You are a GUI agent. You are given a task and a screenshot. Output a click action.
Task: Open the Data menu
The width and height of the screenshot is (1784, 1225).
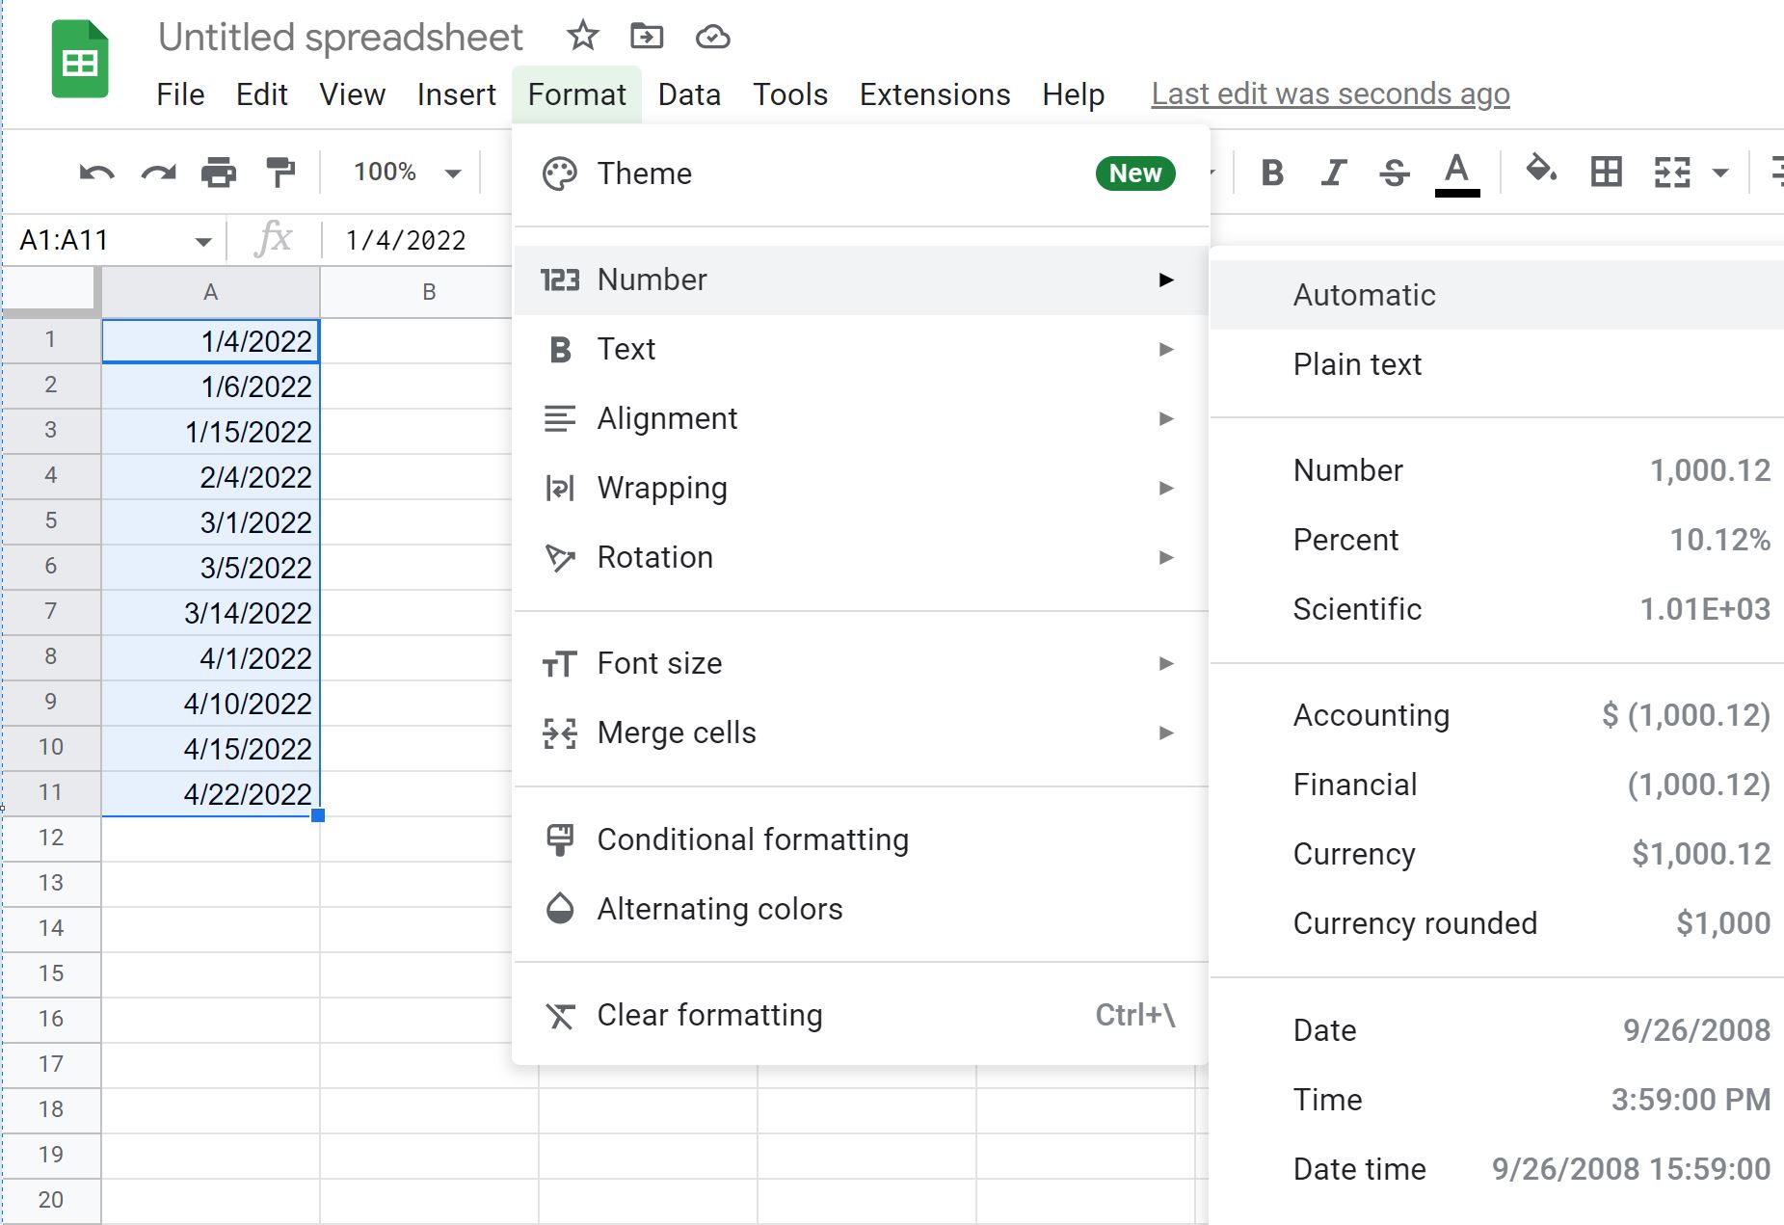pyautogui.click(x=689, y=94)
